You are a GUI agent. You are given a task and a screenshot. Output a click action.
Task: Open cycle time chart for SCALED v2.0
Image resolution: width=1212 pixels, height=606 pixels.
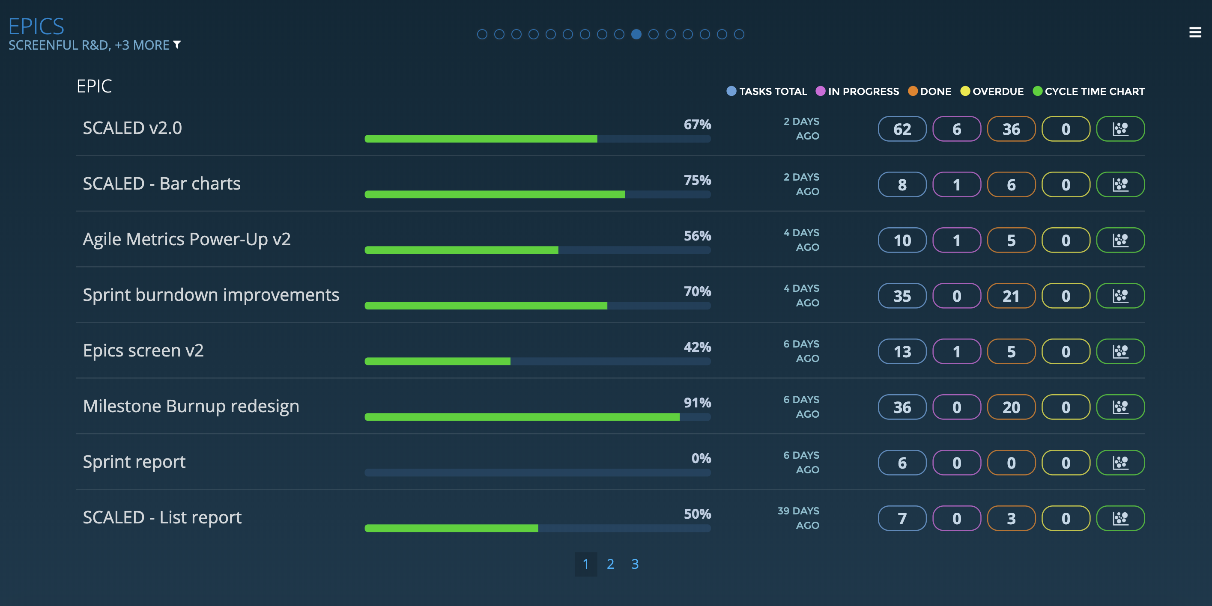pos(1120,129)
